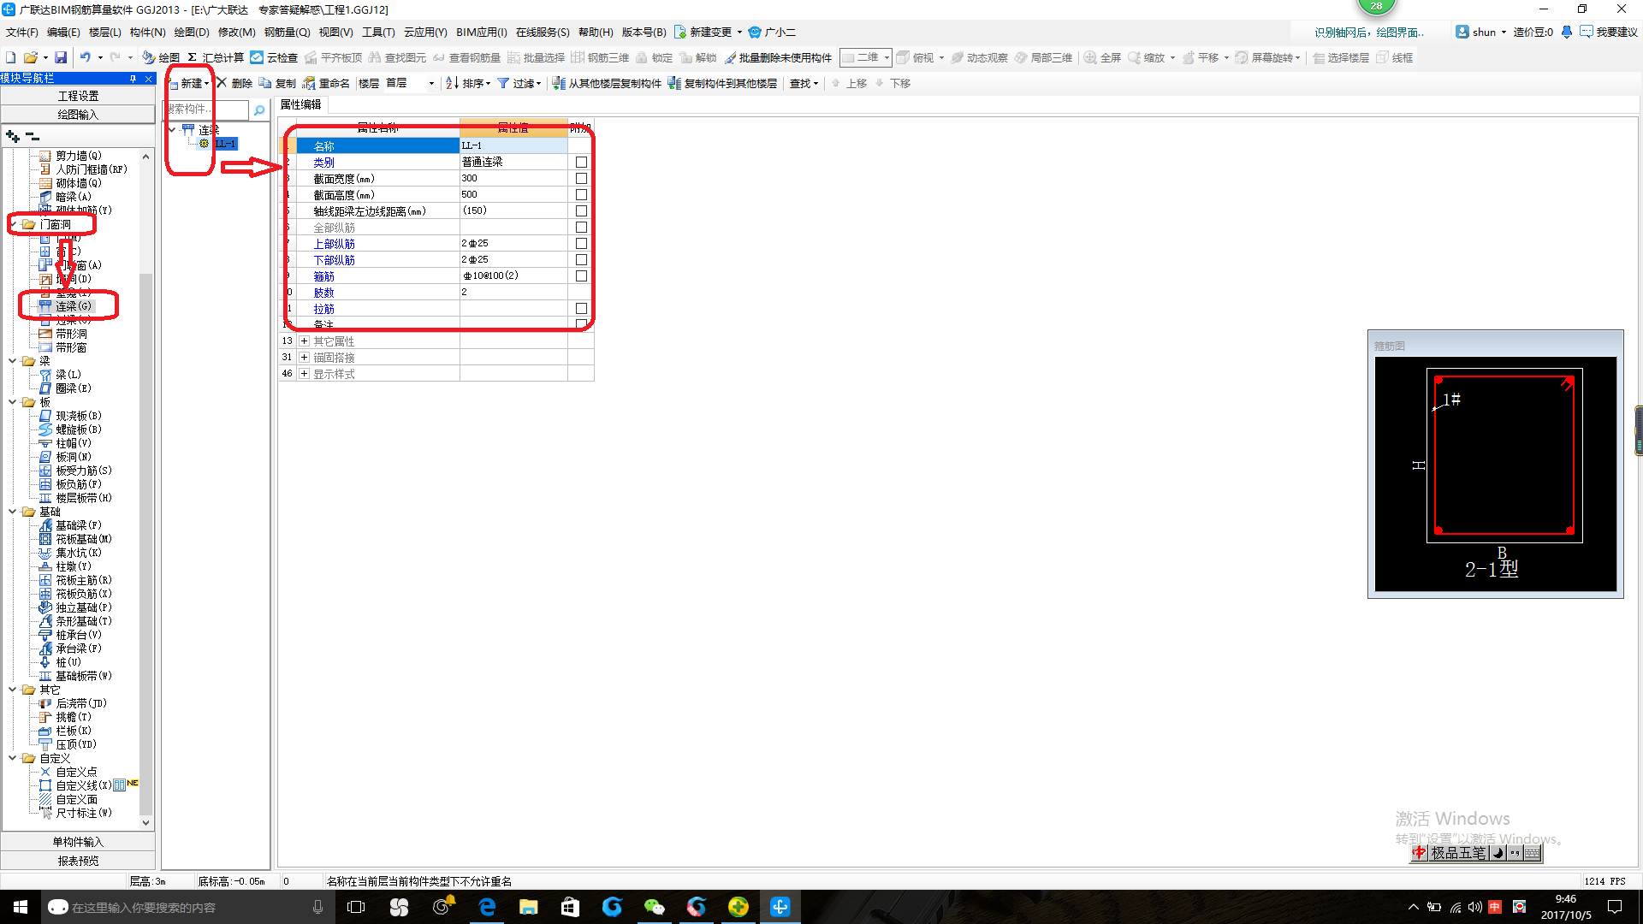1643x924 pixels.
Task: Open the 构件(N) menu
Action: click(x=147, y=32)
